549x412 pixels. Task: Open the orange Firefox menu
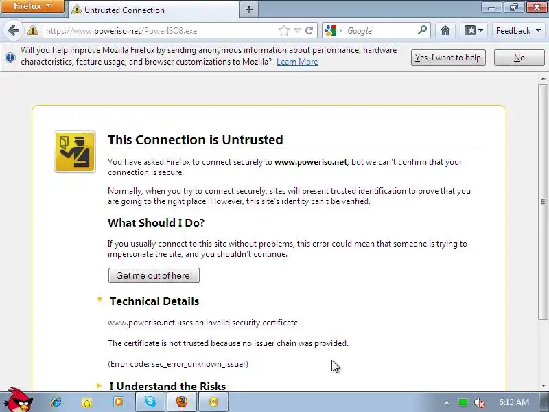[x=32, y=6]
